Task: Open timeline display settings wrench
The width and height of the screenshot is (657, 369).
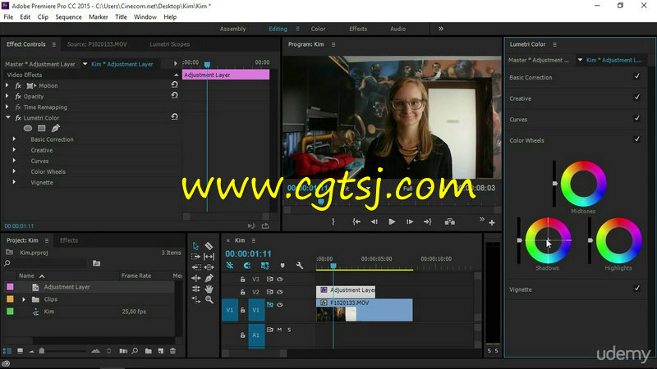Action: tap(299, 265)
